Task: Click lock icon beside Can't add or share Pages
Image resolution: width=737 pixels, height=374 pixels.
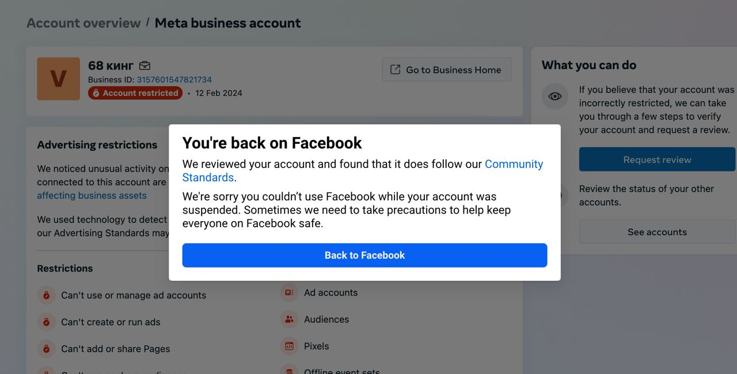Action: [x=46, y=349]
